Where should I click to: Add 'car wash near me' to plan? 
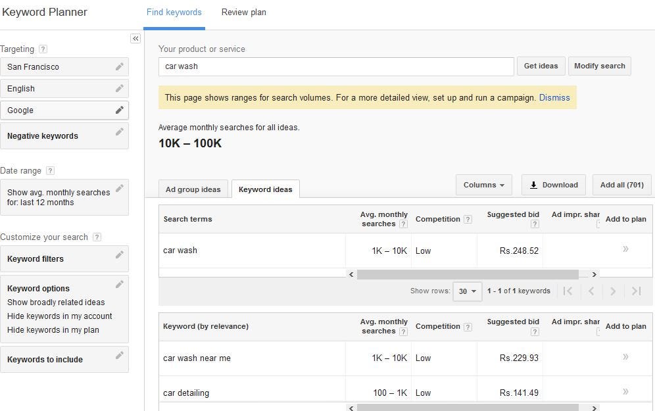coord(625,357)
